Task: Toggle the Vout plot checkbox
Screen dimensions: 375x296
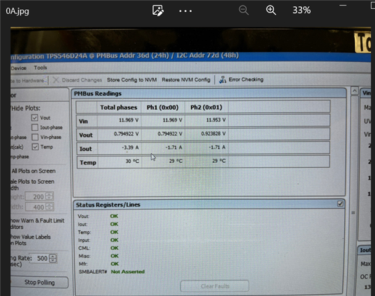Action: coord(35,118)
